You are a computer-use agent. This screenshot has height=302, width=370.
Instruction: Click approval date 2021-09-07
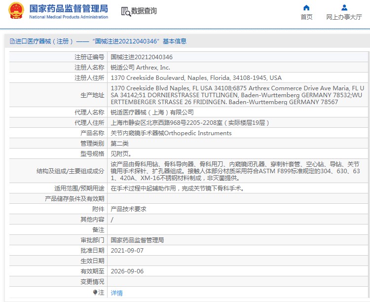[x=127, y=251]
